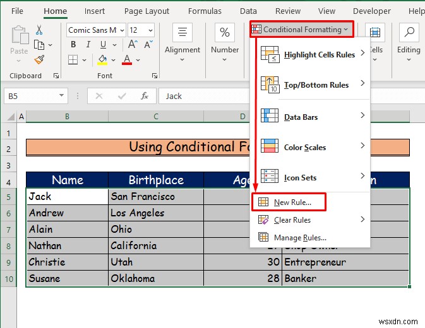Open Clear Rules submenu
This screenshot has height=328, width=425.
(x=310, y=220)
